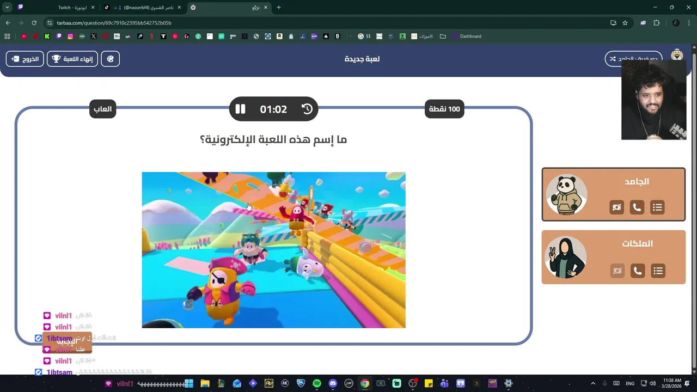Open Discord from the taskbar
Screen dimensions: 697x392
(333, 383)
